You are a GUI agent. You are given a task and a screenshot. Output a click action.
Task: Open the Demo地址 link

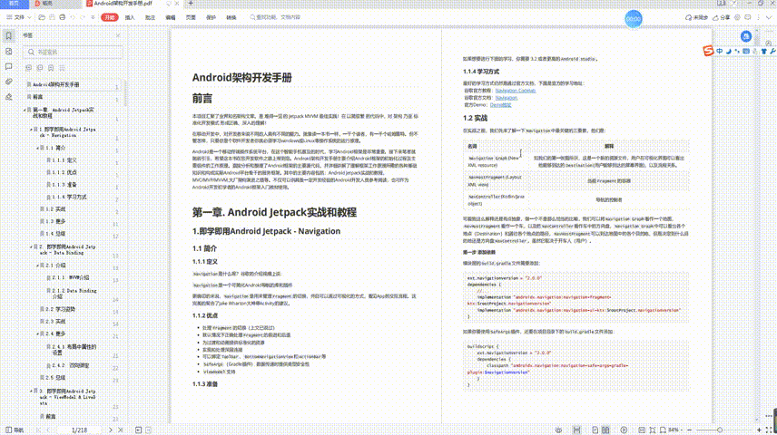pyautogui.click(x=500, y=105)
